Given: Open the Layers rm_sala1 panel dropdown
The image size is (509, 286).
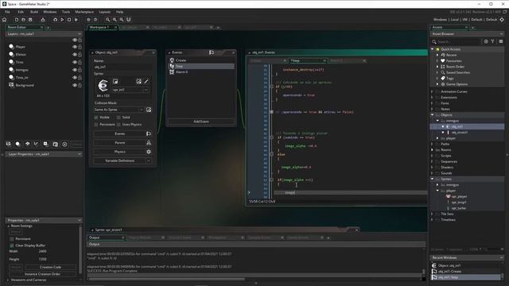Looking at the screenshot, I should coord(80,33).
